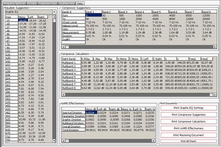Select the Mono value 12,98 in row 670
Image resolution: width=221 pixels, height=147 pixels.
22,133
